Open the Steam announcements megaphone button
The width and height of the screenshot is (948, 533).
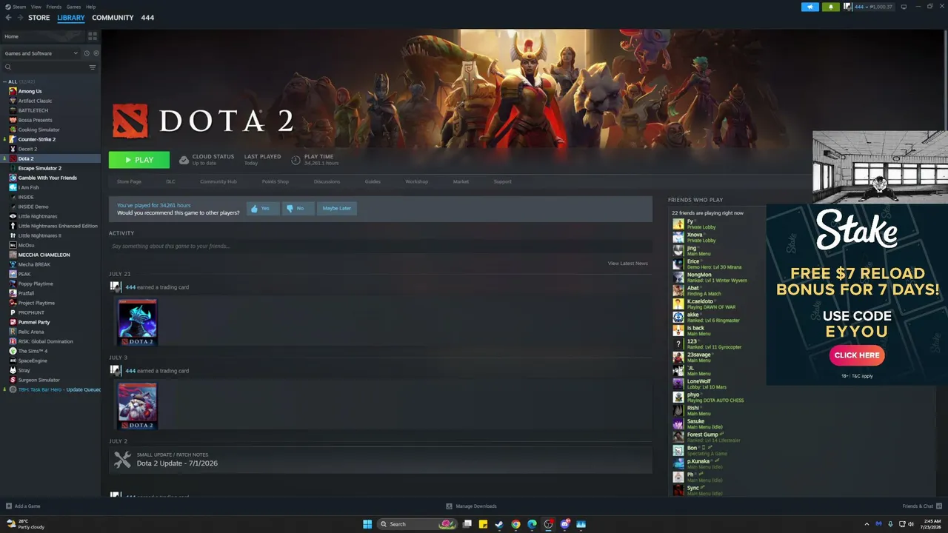[810, 7]
